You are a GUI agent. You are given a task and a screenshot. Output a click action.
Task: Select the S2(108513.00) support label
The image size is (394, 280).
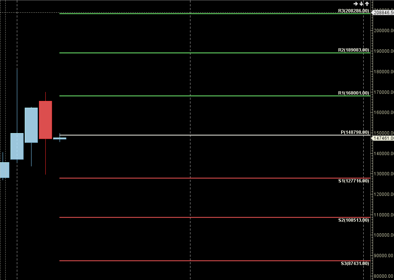pos(354,220)
